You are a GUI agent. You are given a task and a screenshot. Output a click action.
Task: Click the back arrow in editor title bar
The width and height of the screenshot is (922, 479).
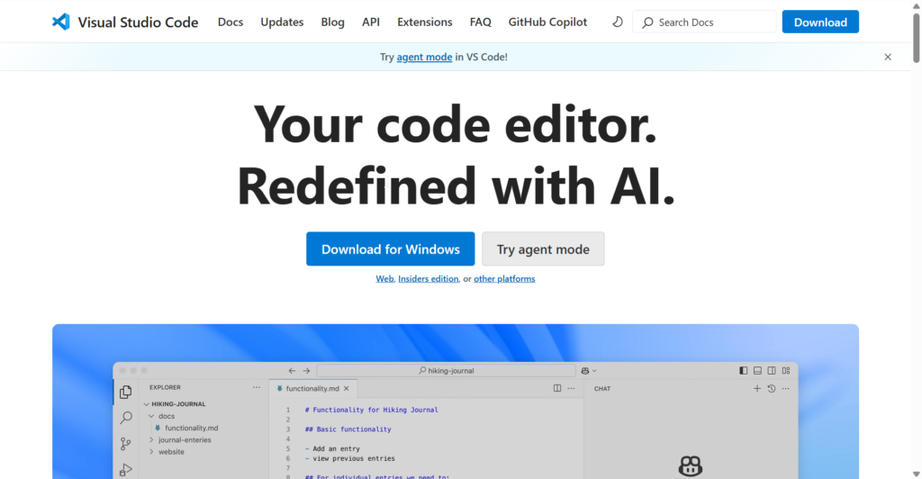click(x=293, y=371)
